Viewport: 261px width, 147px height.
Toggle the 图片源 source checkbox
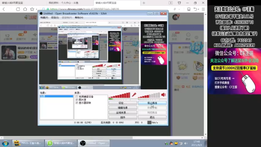[77, 100]
